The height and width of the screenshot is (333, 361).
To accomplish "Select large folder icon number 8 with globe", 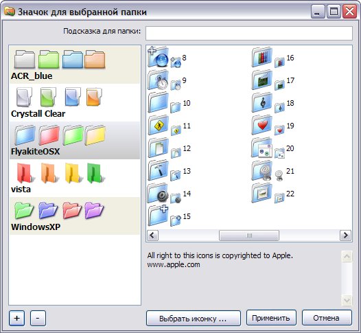I will (158, 57).
